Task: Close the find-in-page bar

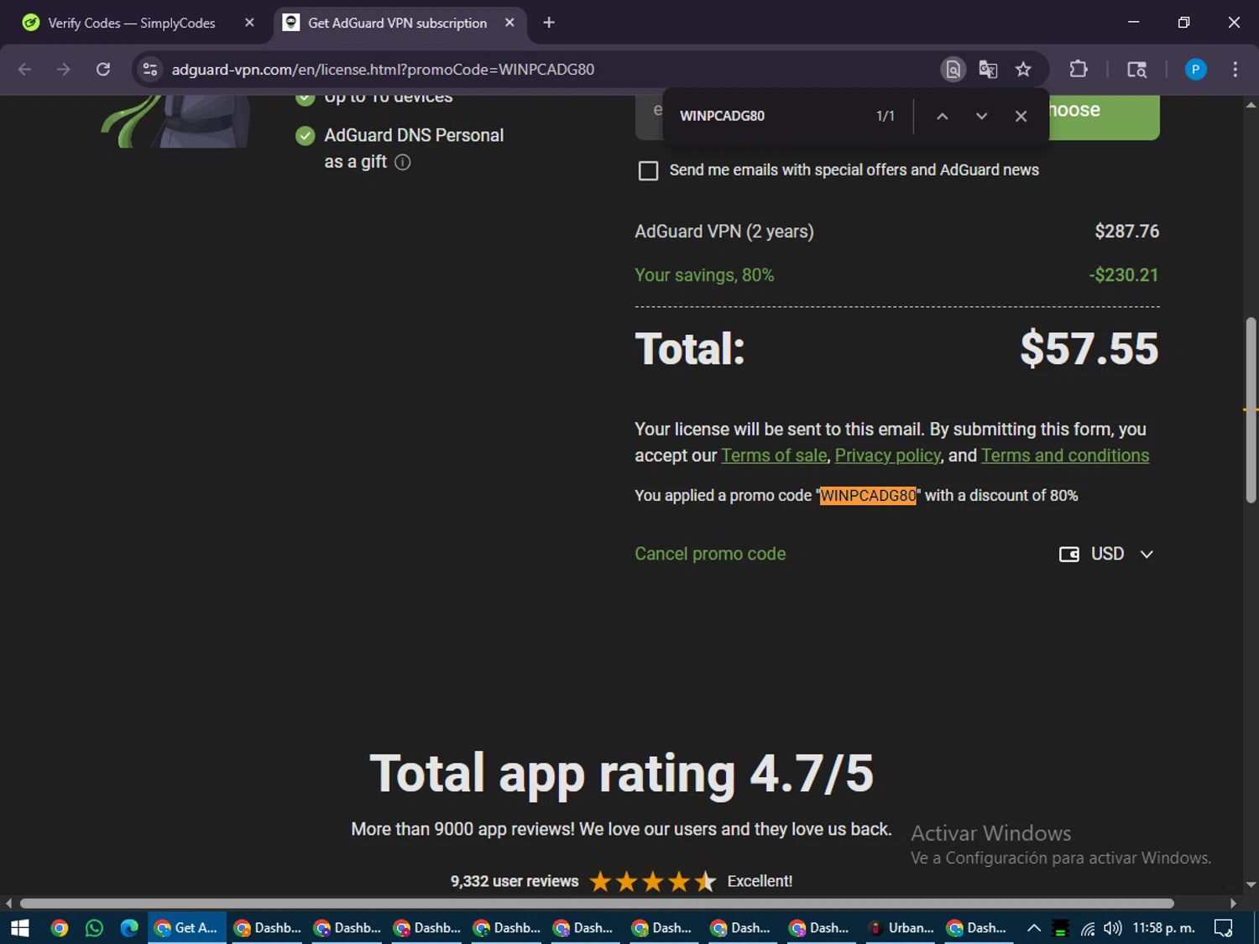Action: pyautogui.click(x=1021, y=116)
